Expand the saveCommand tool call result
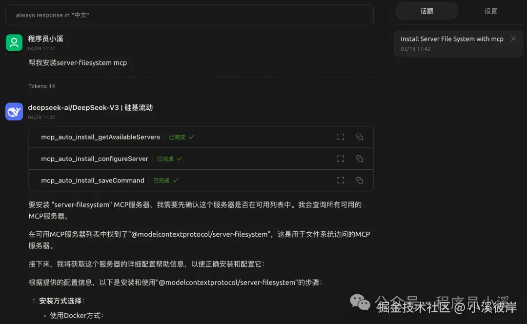Screen dimensions: 527x324 pyautogui.click(x=341, y=181)
